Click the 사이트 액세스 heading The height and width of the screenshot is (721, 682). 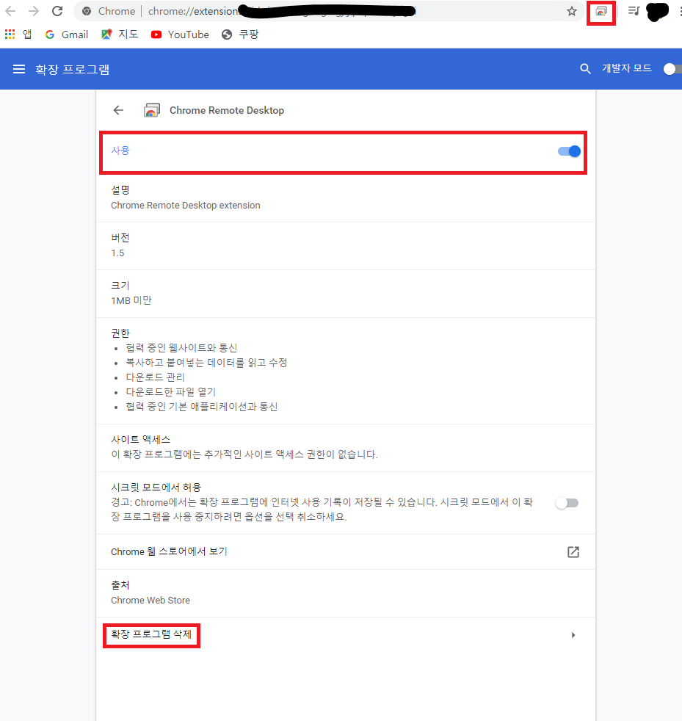coord(141,440)
